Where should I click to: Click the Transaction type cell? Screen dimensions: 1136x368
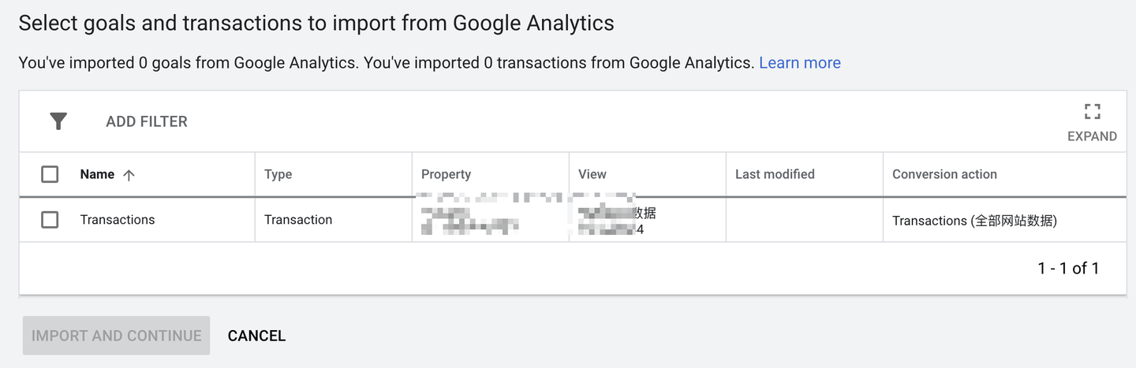pos(298,220)
